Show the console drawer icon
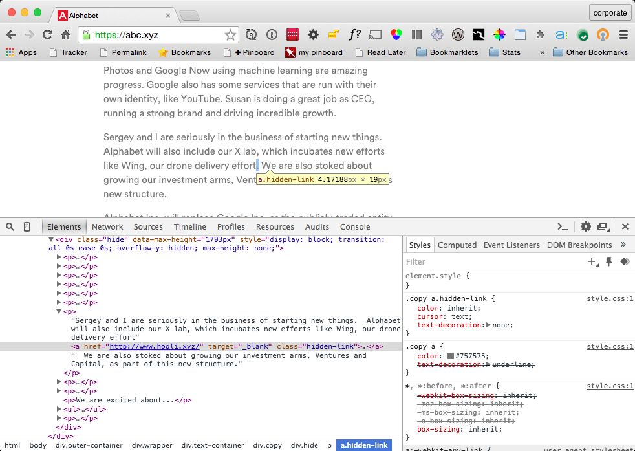 pyautogui.click(x=563, y=226)
